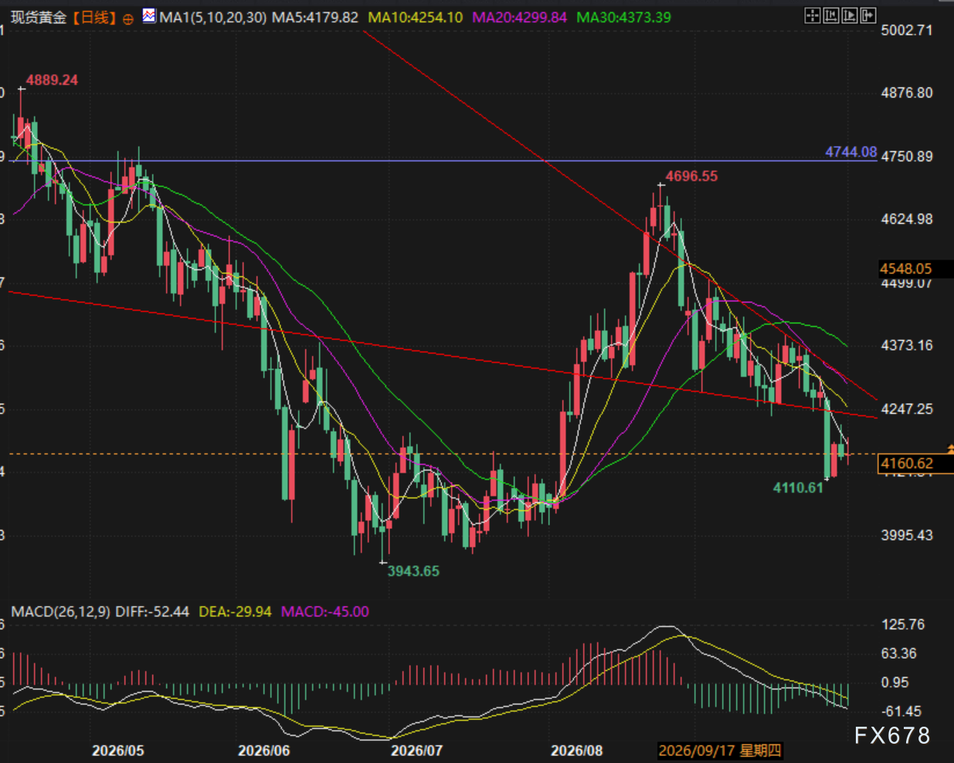Click the 5002.71 price axis label
Viewport: 954px width, 763px height.
pyautogui.click(x=907, y=30)
